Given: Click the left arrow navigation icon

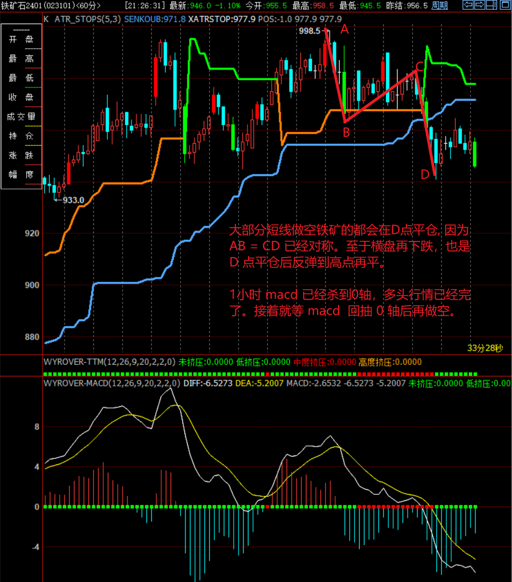Looking at the screenshot, I should (468, 5).
